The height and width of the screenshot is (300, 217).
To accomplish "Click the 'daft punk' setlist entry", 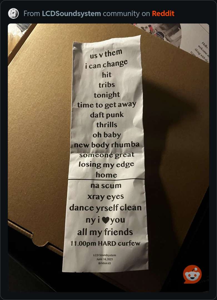I will tap(107, 115).
